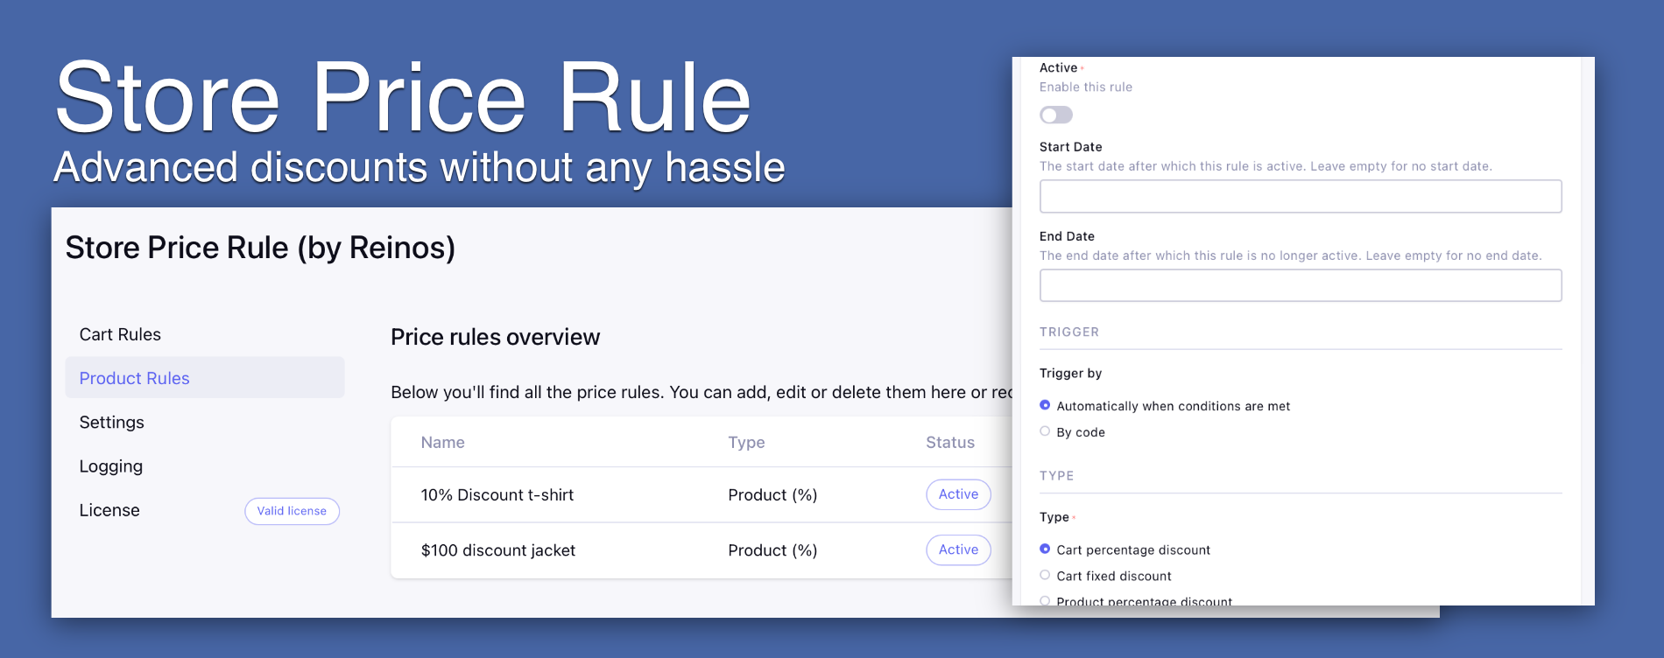1664x658 pixels.
Task: Select the By code trigger option
Action: pos(1045,431)
